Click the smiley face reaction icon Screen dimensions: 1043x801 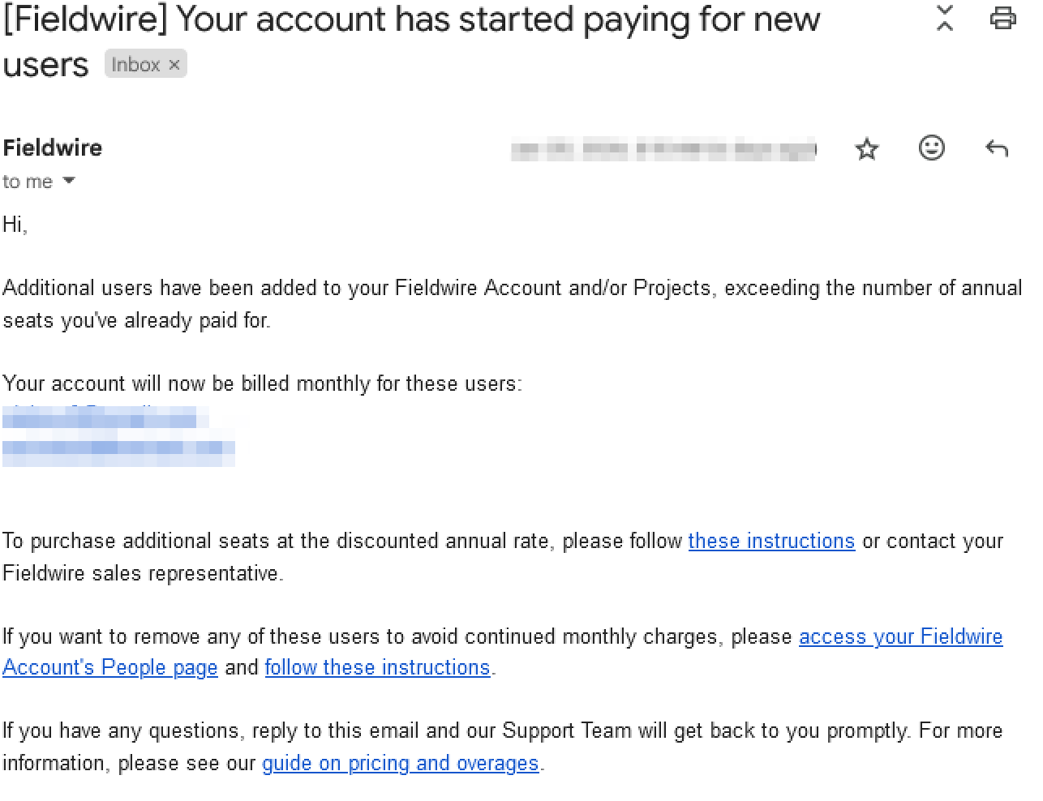931,148
